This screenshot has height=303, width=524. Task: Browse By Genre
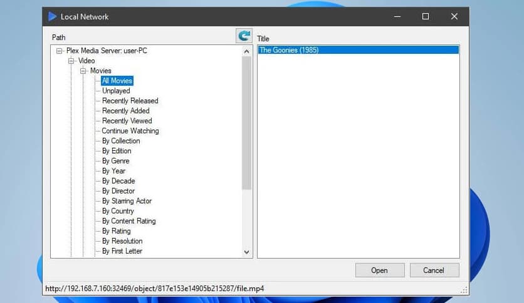tap(115, 161)
